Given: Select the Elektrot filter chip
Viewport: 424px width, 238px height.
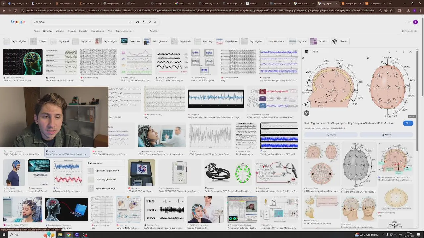Looking at the screenshot, I should point(340,41).
